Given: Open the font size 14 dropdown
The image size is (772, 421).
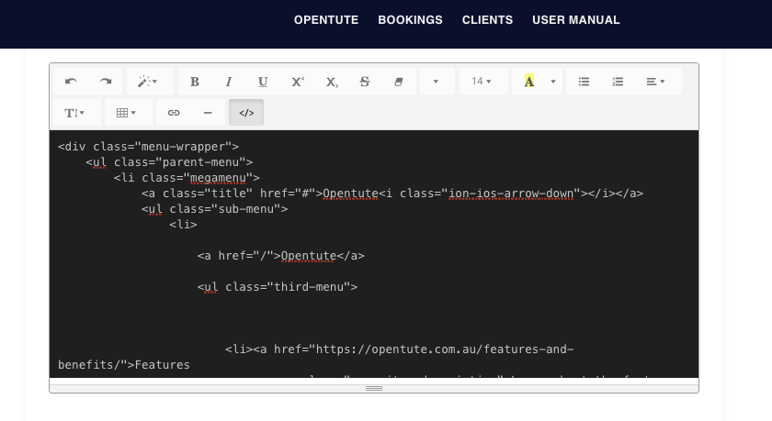Looking at the screenshot, I should (x=482, y=82).
